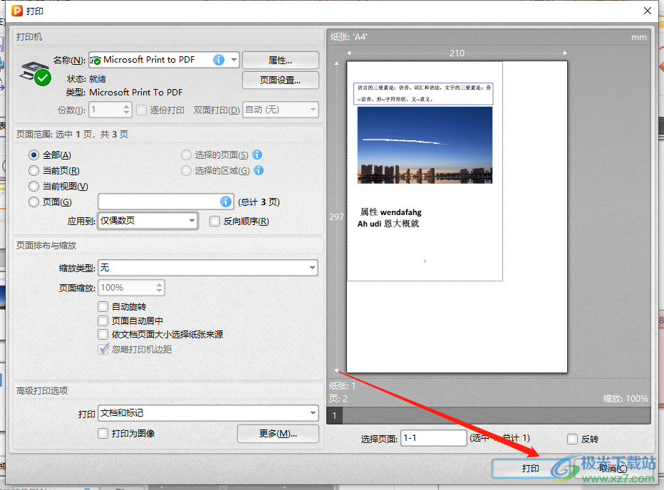
Task: Enable the 打印为图像 checkbox
Action: 103,433
